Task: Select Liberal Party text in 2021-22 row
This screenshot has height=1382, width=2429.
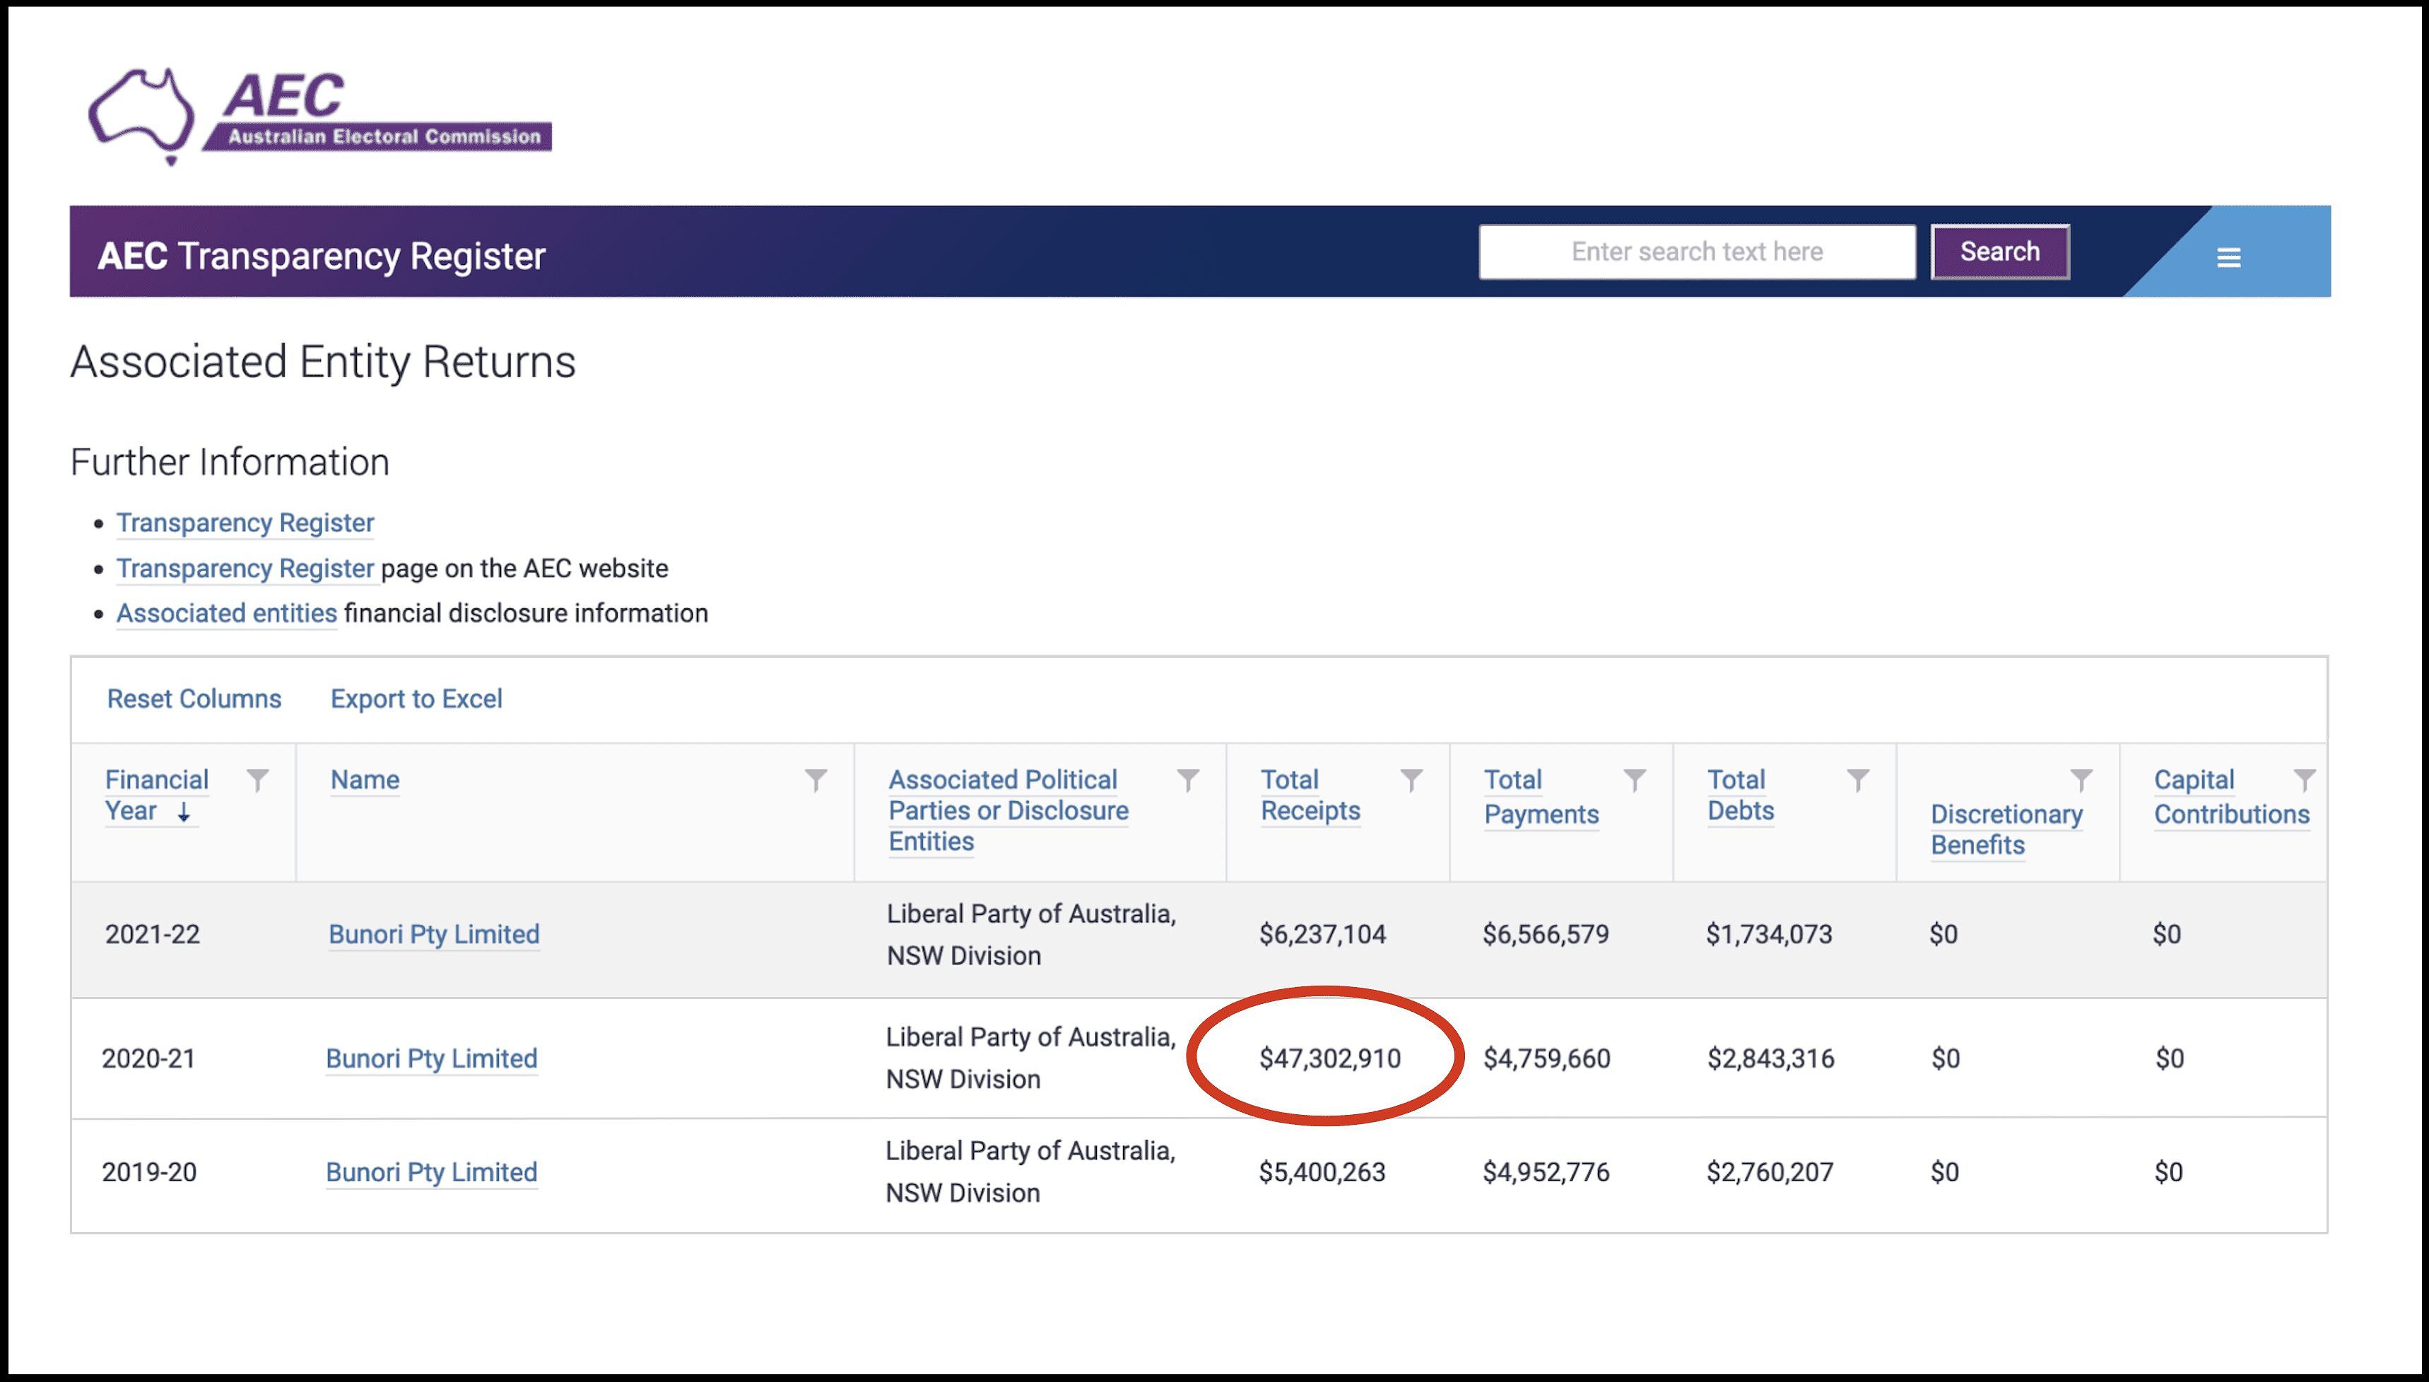Action: click(x=1031, y=934)
